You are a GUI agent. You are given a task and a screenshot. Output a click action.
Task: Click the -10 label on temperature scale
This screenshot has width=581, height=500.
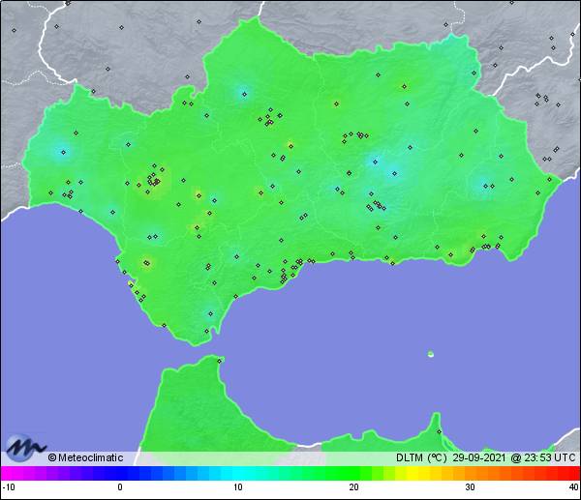point(9,487)
